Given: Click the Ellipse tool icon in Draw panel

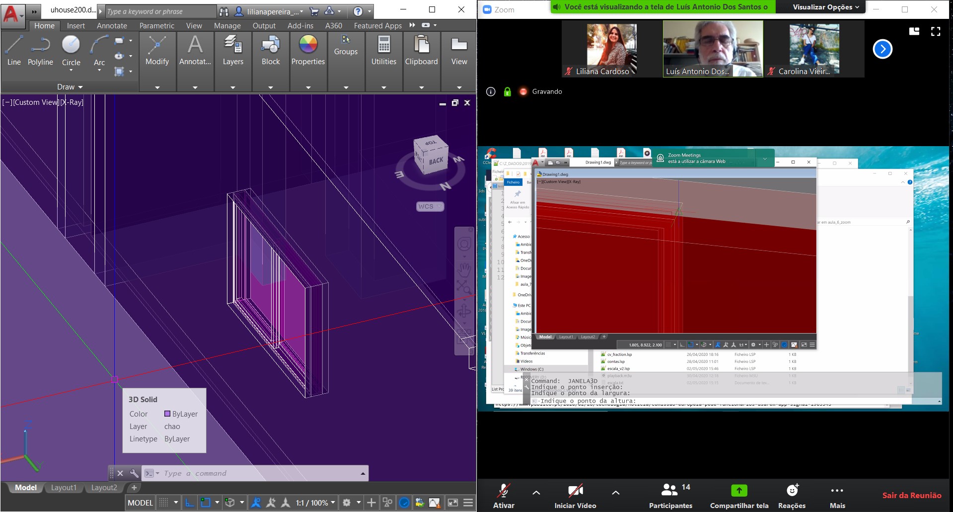Looking at the screenshot, I should [119, 56].
